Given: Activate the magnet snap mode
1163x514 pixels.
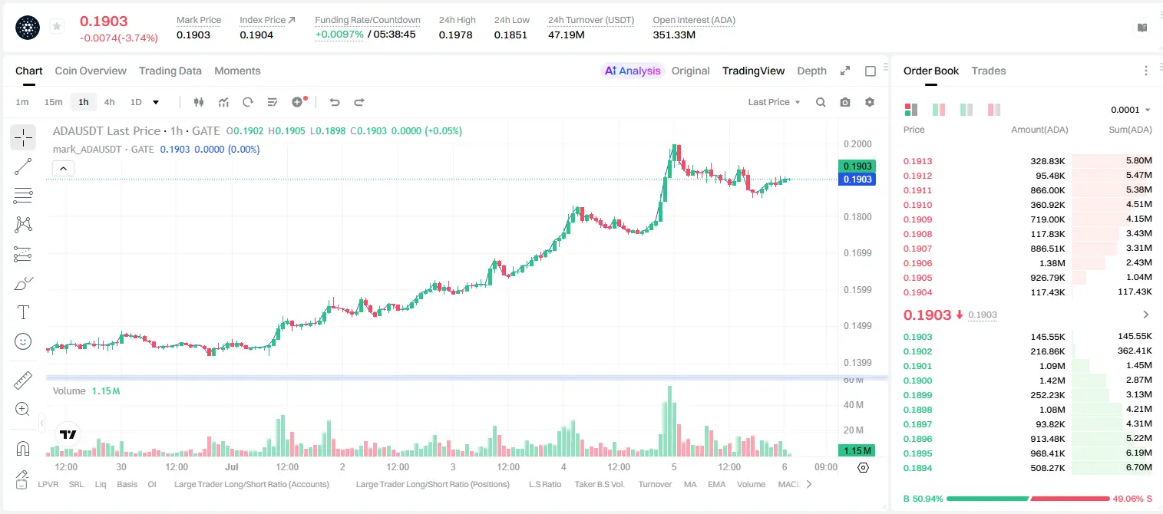Looking at the screenshot, I should click(23, 448).
